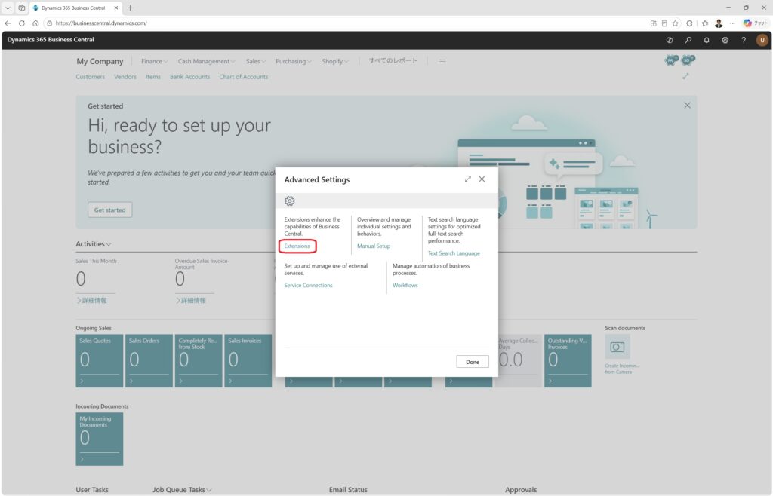Expand the Sales menu
The width and height of the screenshot is (773, 496).
click(255, 61)
